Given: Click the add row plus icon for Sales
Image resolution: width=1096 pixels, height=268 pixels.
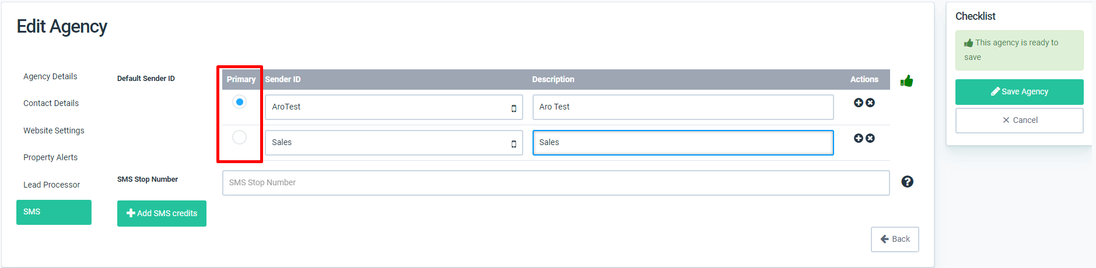Looking at the screenshot, I should (858, 138).
